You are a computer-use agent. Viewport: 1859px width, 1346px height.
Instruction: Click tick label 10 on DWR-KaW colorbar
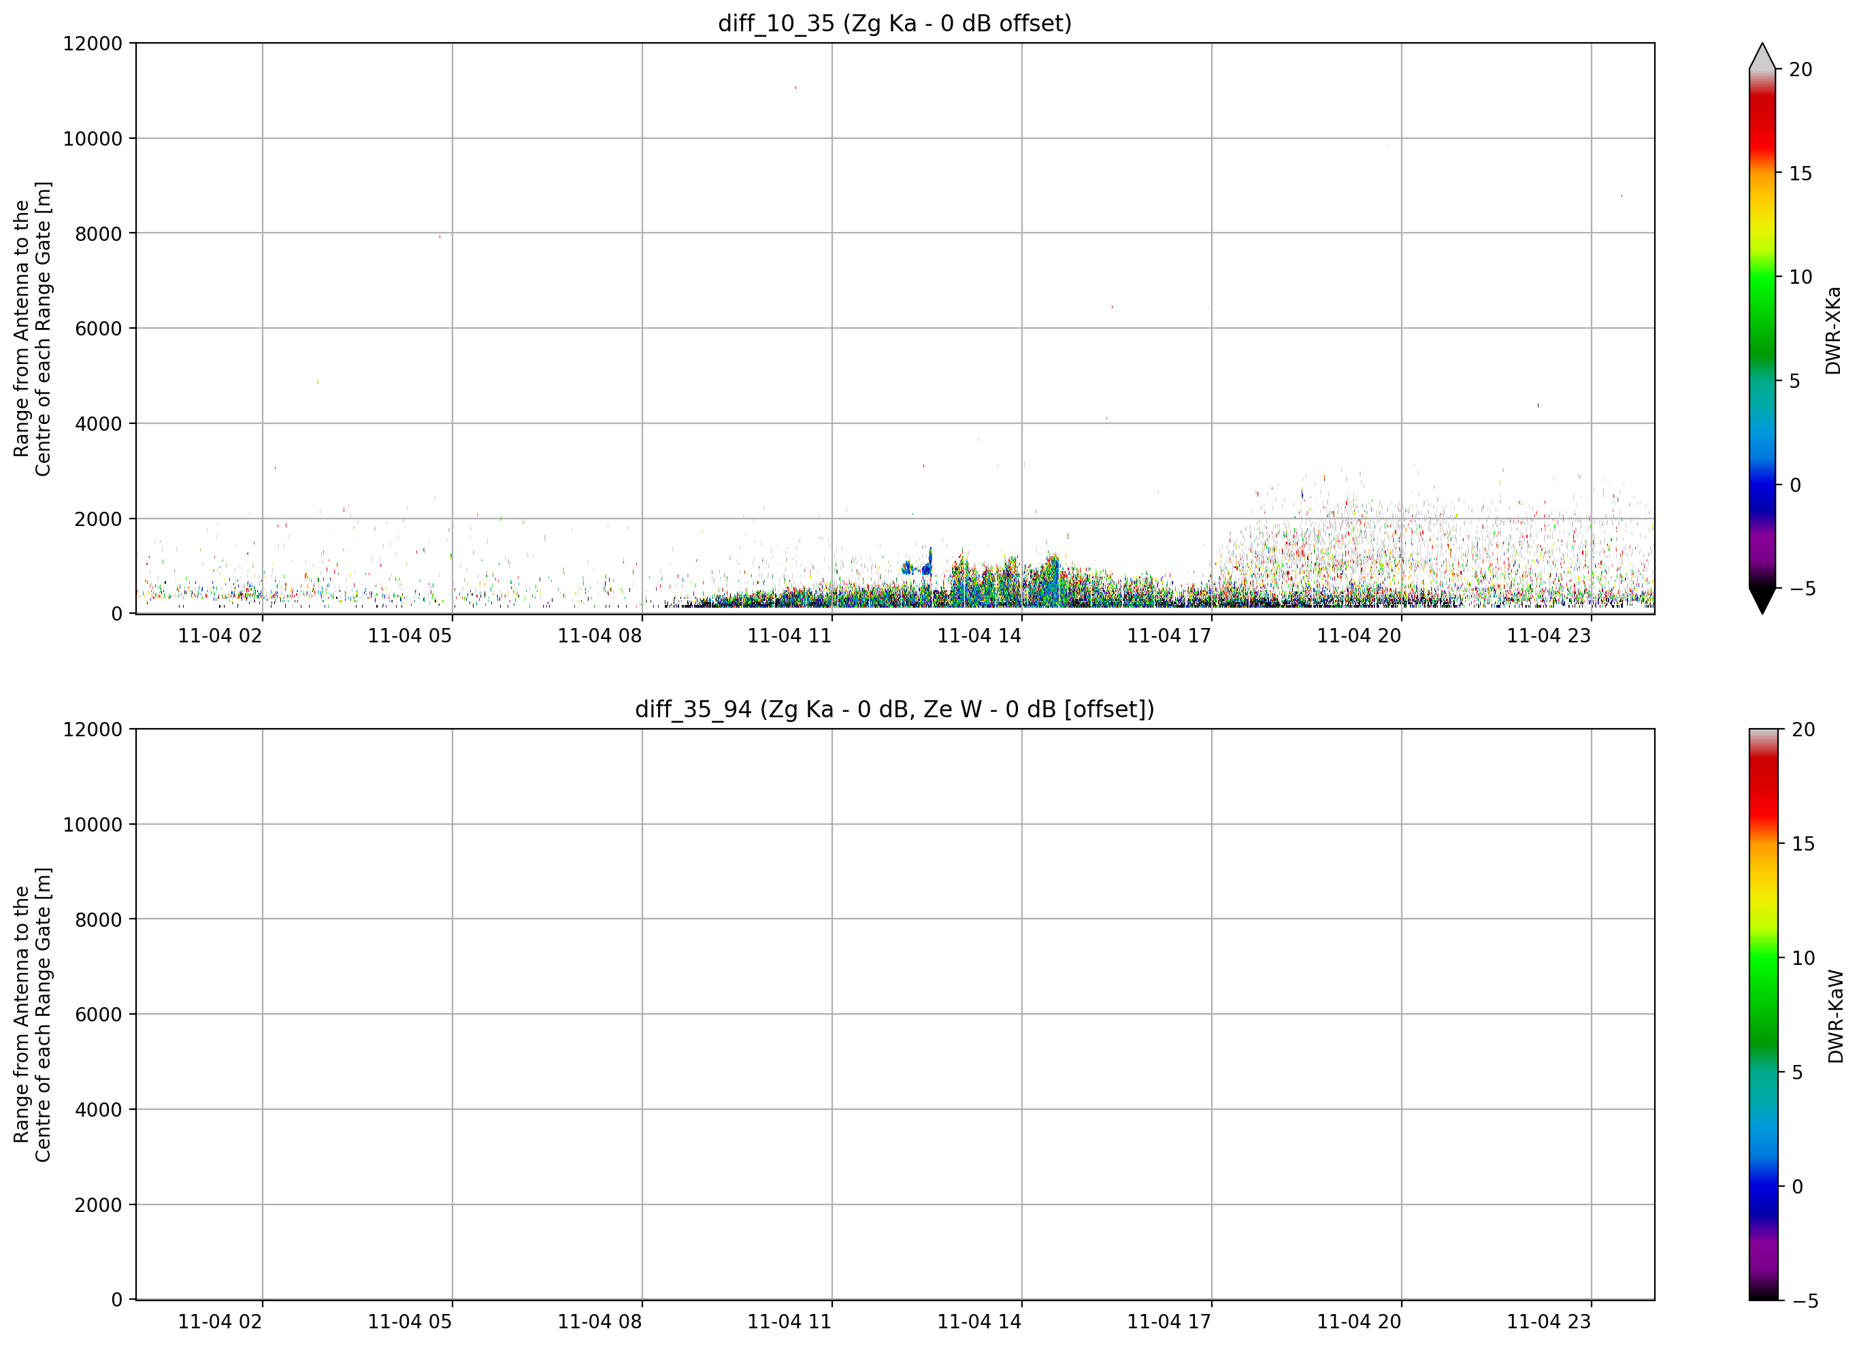point(1803,957)
